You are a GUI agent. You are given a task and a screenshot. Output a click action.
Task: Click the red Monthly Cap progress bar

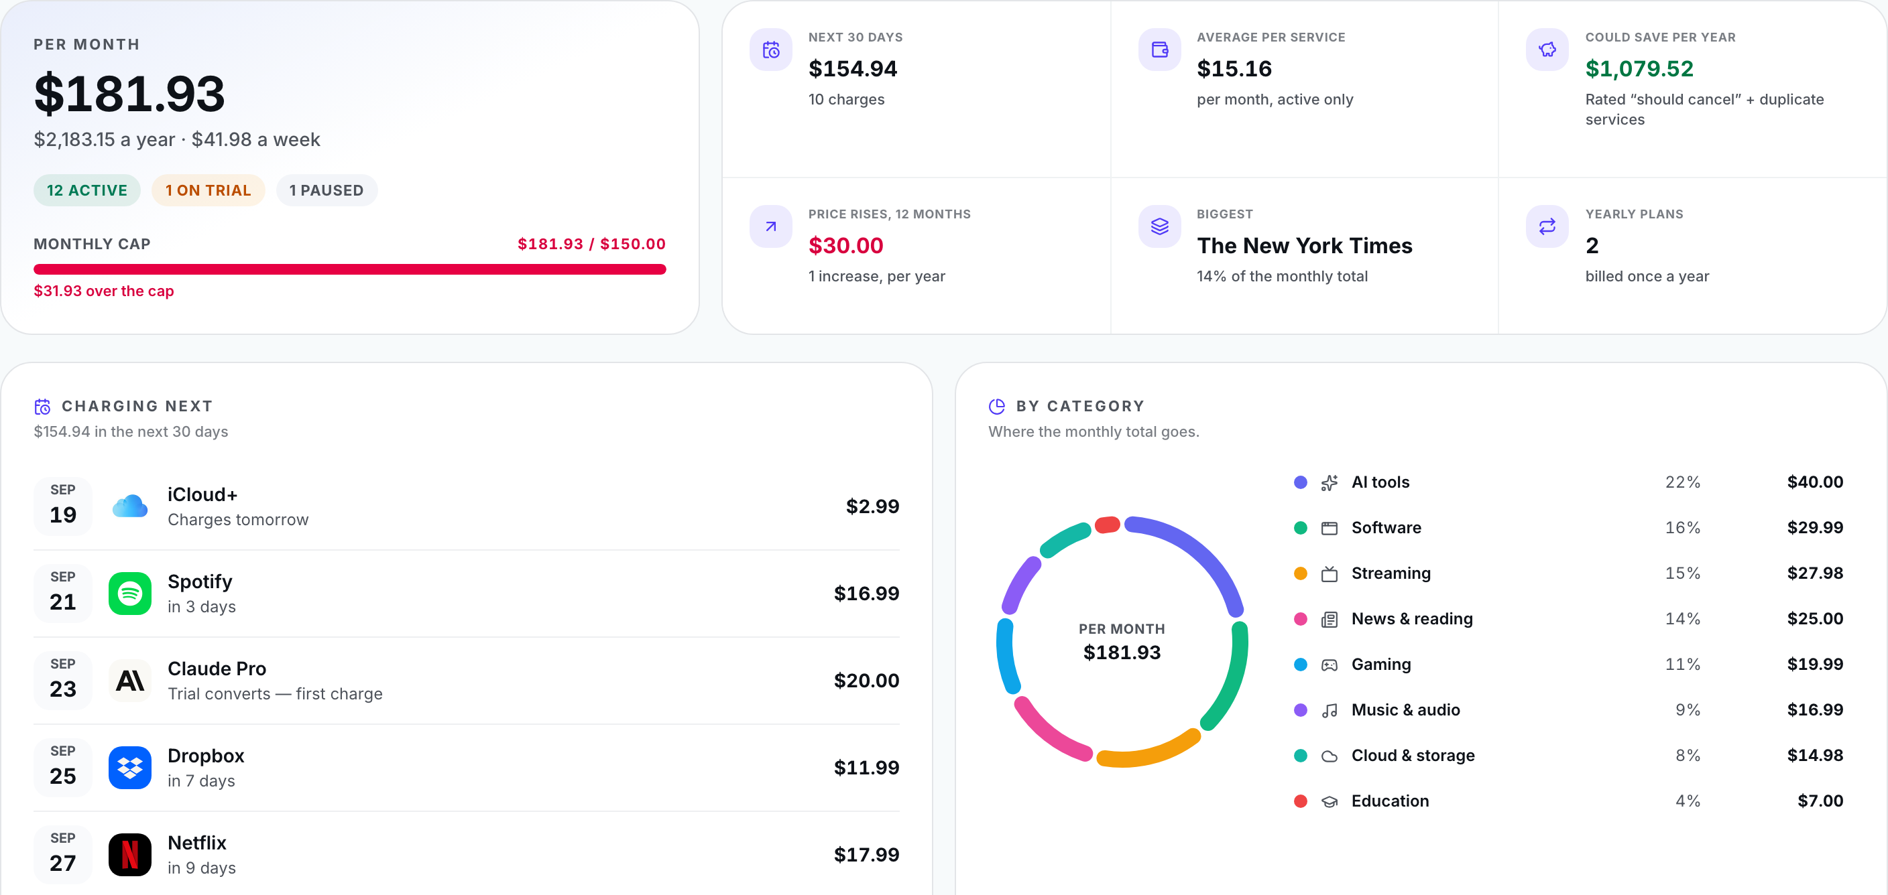(349, 269)
